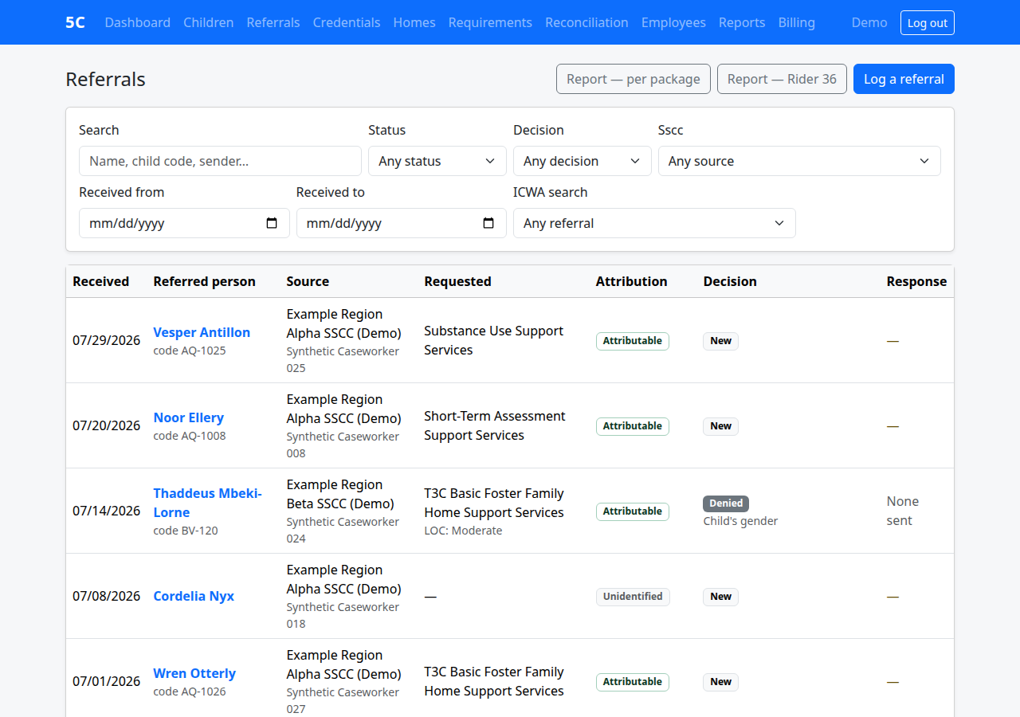Open the Credentials nav item
The height and width of the screenshot is (717, 1020).
click(x=347, y=22)
